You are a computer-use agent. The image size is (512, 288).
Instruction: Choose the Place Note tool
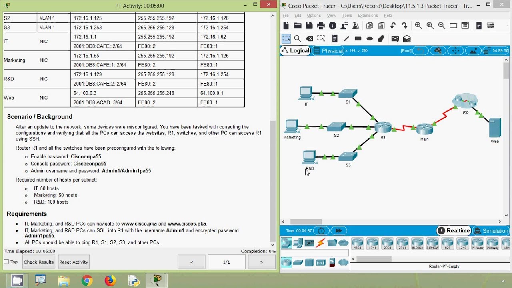coord(335,39)
